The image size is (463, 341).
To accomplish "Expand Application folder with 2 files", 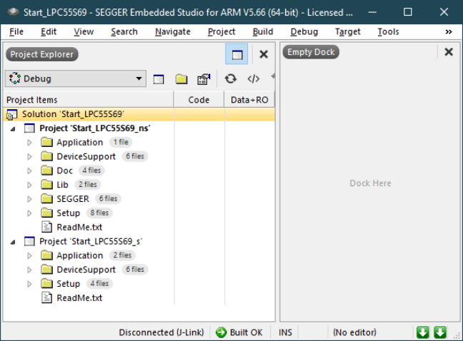I will pos(29,256).
